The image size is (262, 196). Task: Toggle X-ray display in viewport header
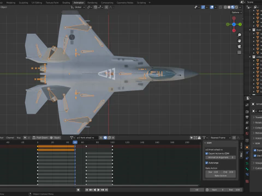(x=221, y=7)
